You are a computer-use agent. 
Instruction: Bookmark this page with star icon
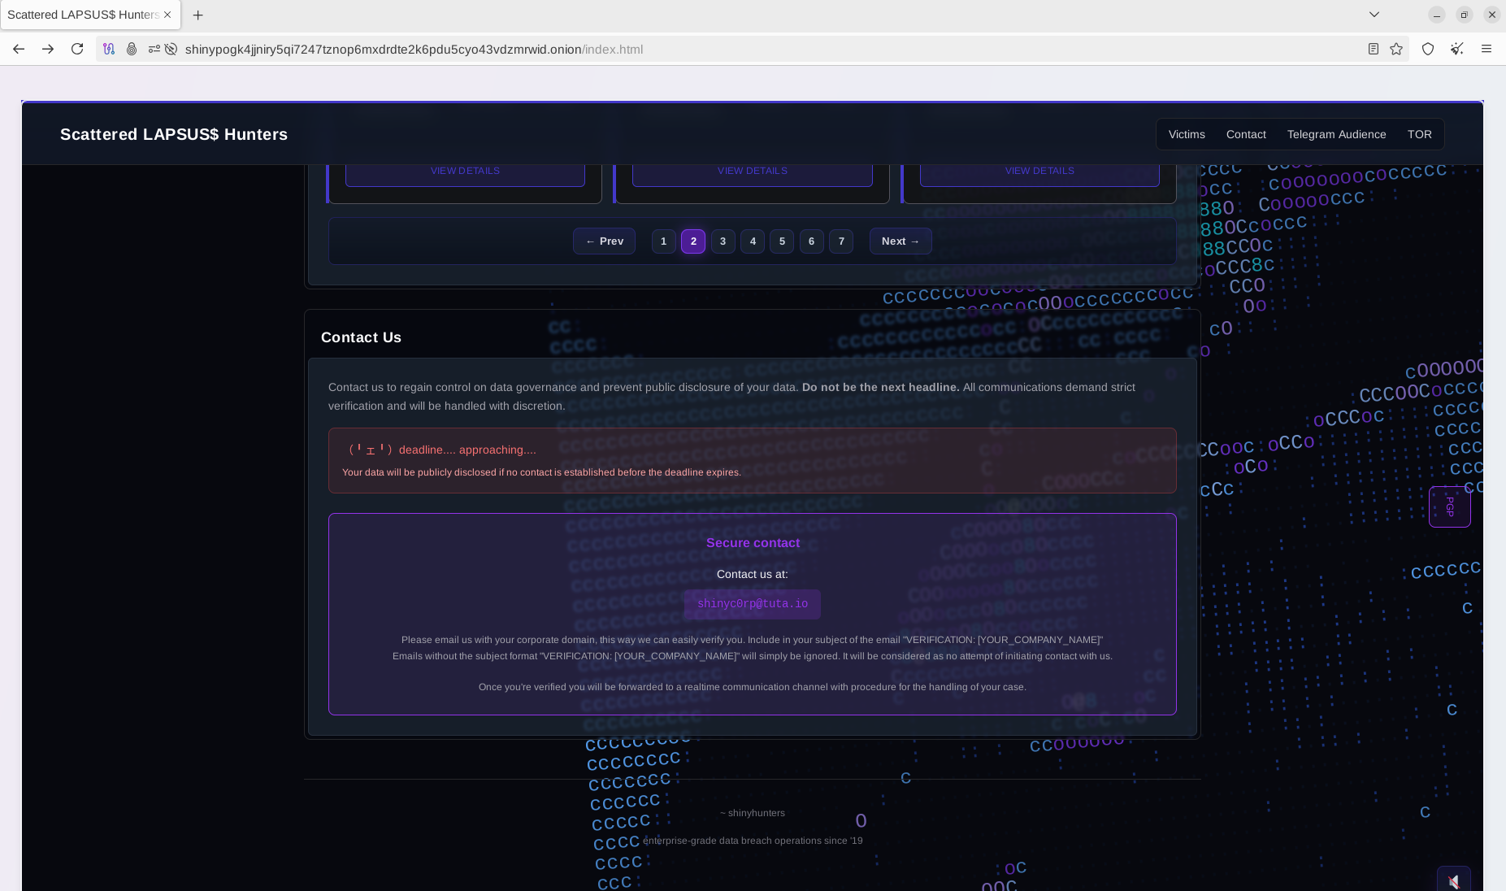(1396, 49)
